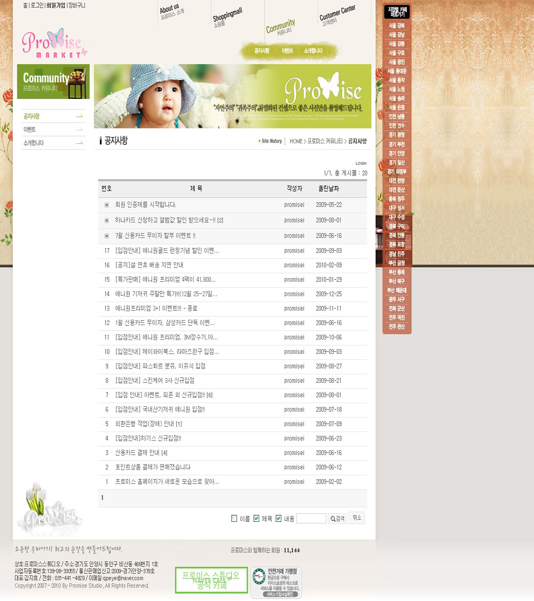Click the notice icon beside 회원 인증제 post
This screenshot has height=601, width=534.
(107, 205)
